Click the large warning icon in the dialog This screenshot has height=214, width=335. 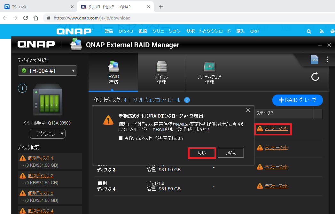point(108,120)
